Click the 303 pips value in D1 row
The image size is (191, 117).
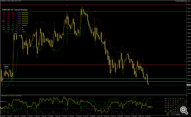click(17, 25)
